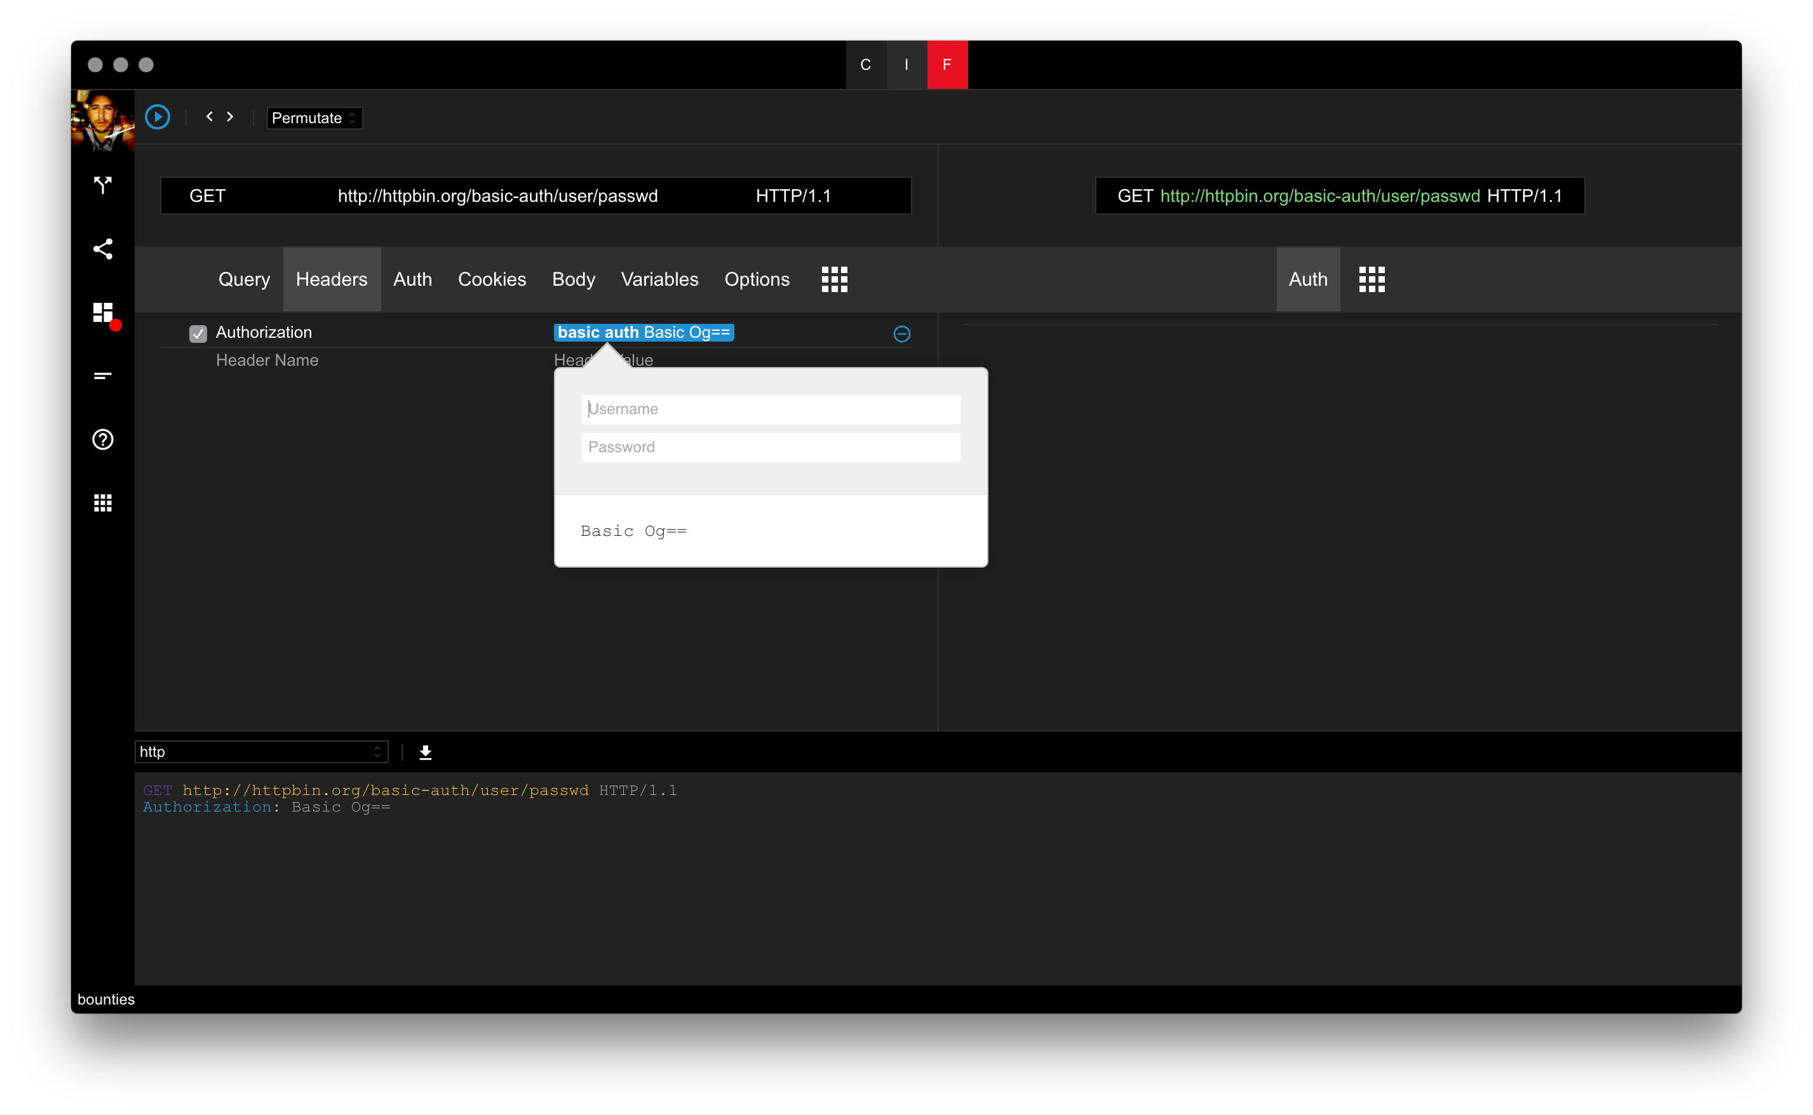The width and height of the screenshot is (1813, 1115).
Task: Go back with the left chevron
Action: (210, 116)
